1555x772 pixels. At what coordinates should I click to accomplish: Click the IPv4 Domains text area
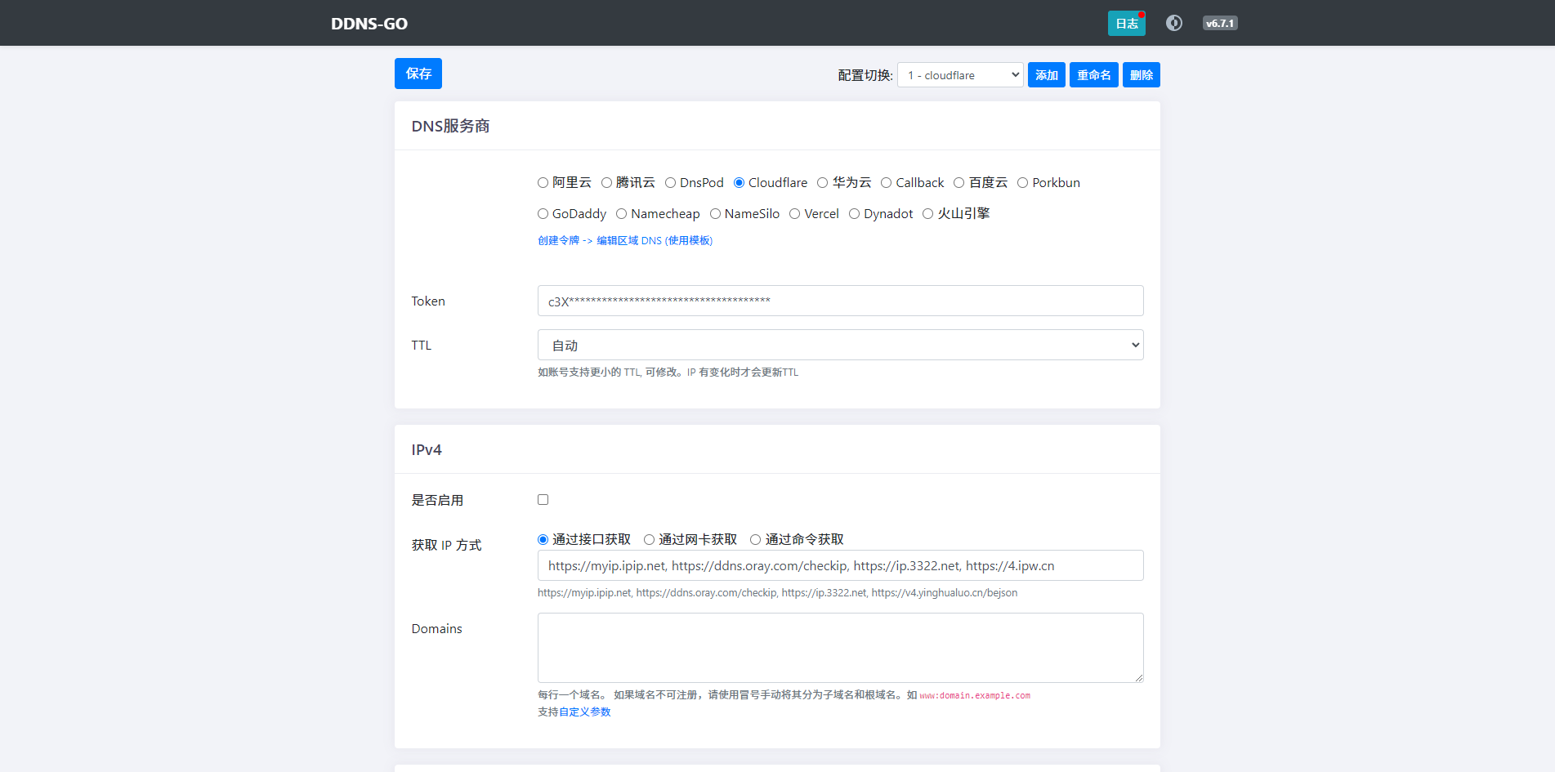pyautogui.click(x=840, y=647)
